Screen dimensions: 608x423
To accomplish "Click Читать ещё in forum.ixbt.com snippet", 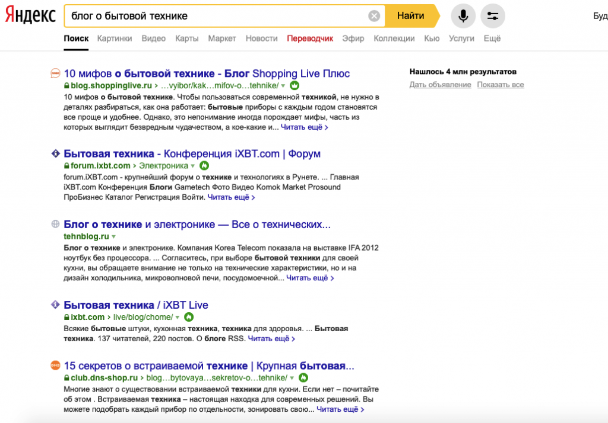I will (x=231, y=197).
